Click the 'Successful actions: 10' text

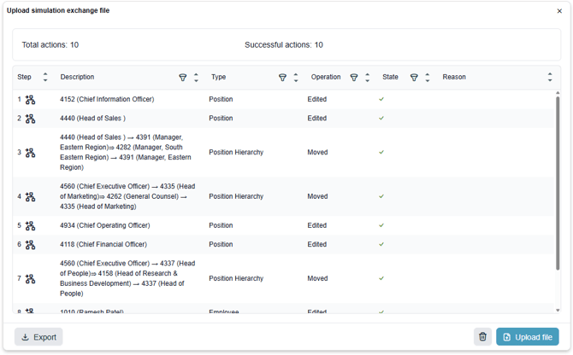284,45
